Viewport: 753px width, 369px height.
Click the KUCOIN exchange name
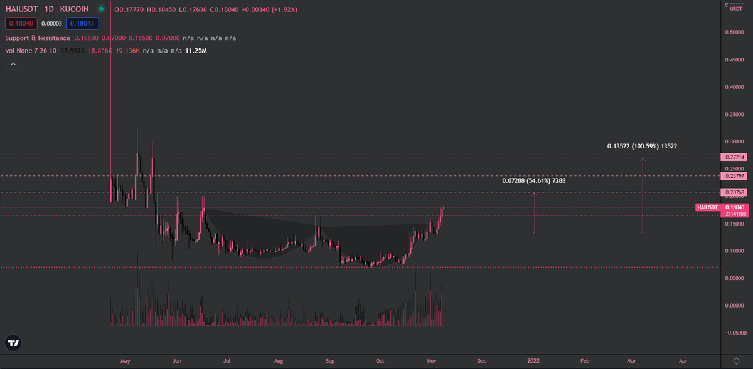pyautogui.click(x=75, y=9)
